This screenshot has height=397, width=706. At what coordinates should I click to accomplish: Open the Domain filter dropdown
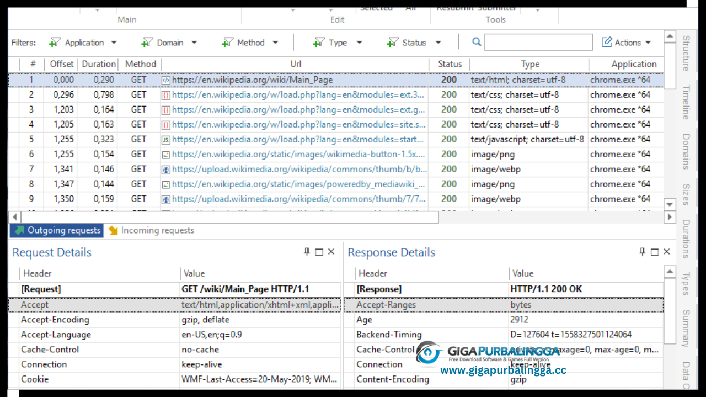point(169,43)
